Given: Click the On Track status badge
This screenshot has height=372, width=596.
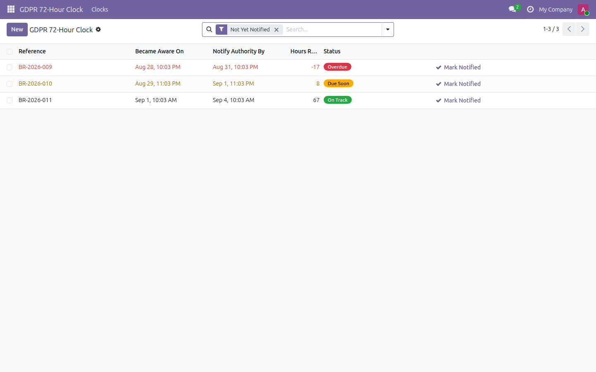Looking at the screenshot, I should (337, 100).
